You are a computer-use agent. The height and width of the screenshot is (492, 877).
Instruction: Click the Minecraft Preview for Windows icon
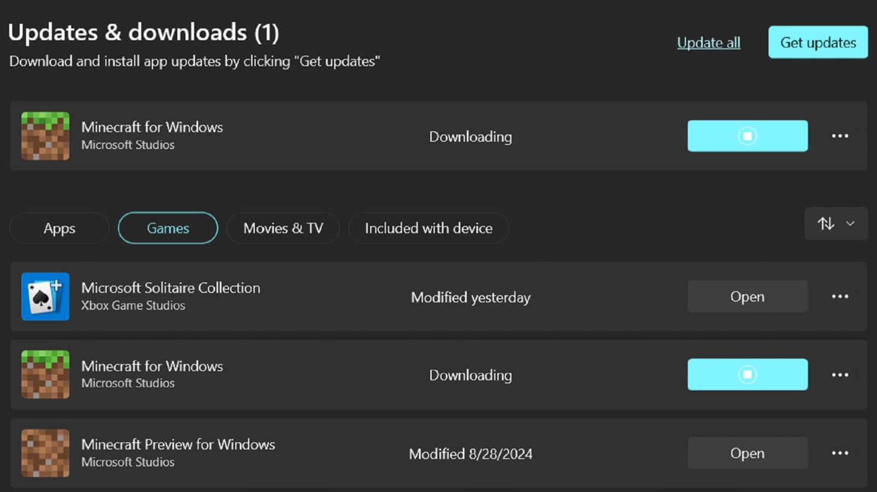(44, 453)
